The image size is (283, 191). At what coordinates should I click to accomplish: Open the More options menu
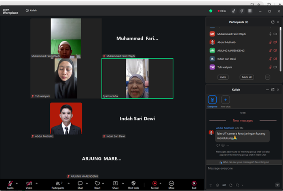[171, 185]
